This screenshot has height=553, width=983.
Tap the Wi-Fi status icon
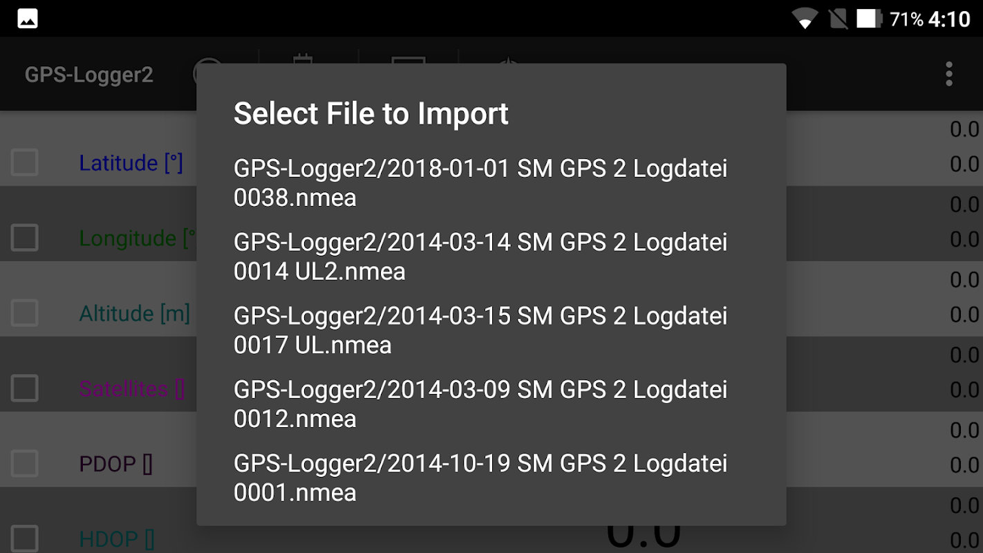[805, 19]
